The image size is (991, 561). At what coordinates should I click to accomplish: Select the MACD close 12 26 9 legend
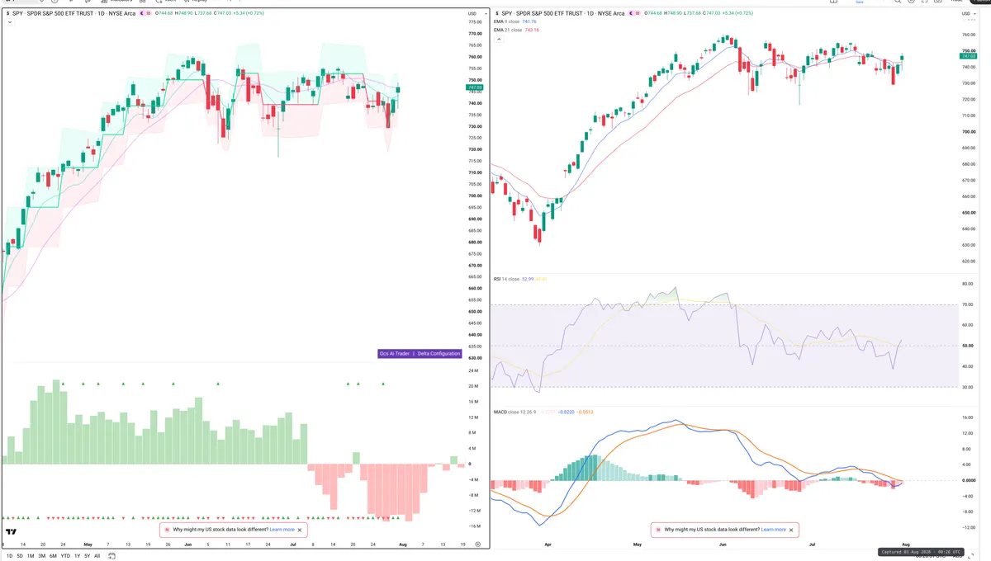[x=514, y=411]
